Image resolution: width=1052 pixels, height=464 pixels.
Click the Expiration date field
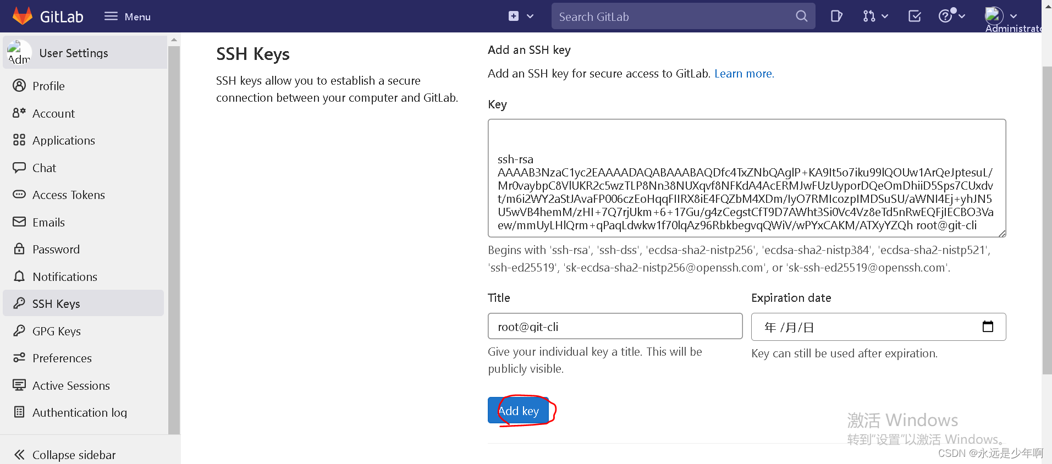pyautogui.click(x=878, y=327)
